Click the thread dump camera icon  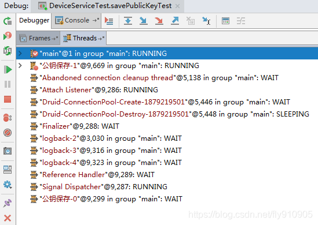[x=8, y=151]
